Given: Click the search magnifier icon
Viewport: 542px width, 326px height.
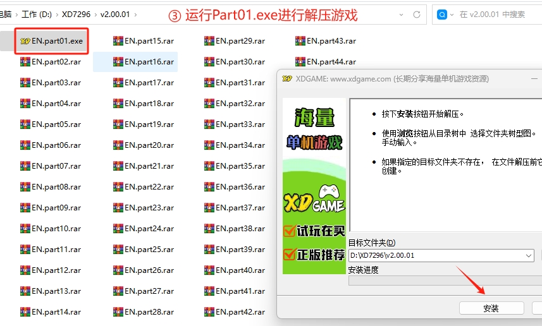Looking at the screenshot, I should coord(443,14).
